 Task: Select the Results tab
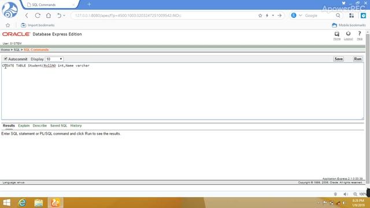(9, 126)
